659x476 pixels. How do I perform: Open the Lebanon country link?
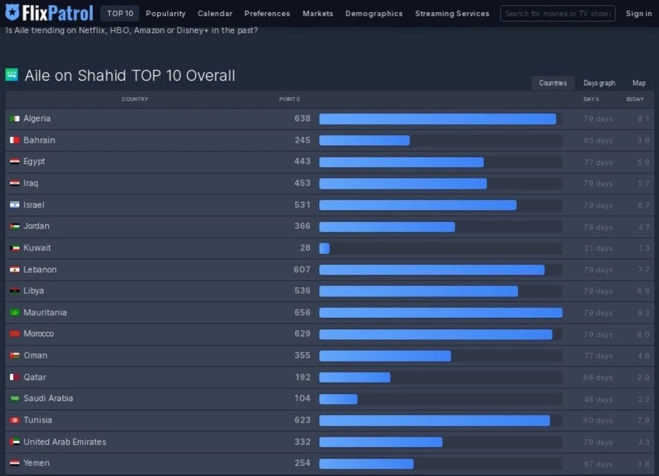[40, 270]
